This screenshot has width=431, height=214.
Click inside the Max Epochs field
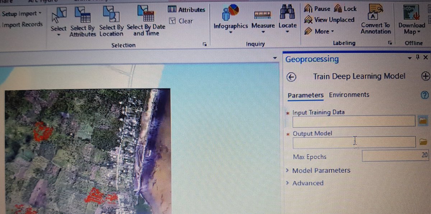pos(395,155)
